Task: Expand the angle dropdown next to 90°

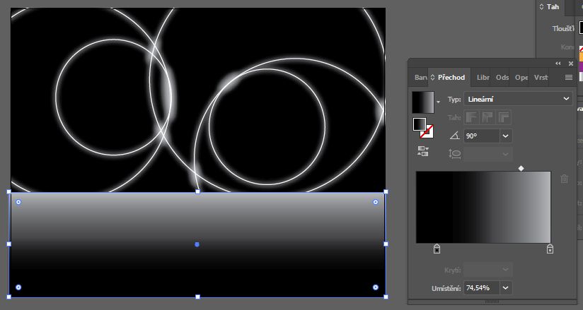Action: coord(505,136)
